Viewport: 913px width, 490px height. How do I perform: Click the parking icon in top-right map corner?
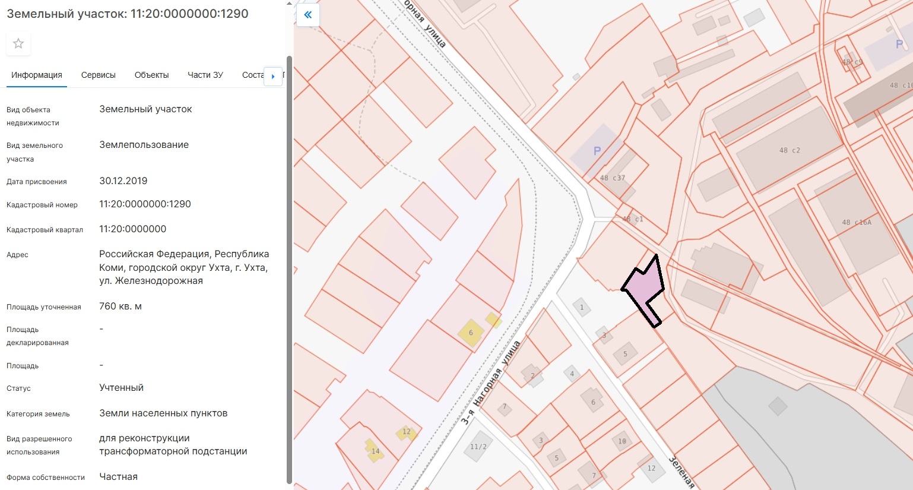pyautogui.click(x=899, y=44)
